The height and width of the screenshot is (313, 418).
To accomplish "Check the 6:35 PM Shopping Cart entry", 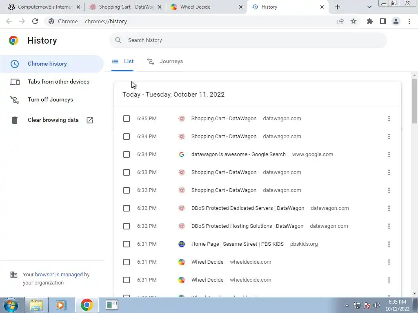I will pos(127,119).
